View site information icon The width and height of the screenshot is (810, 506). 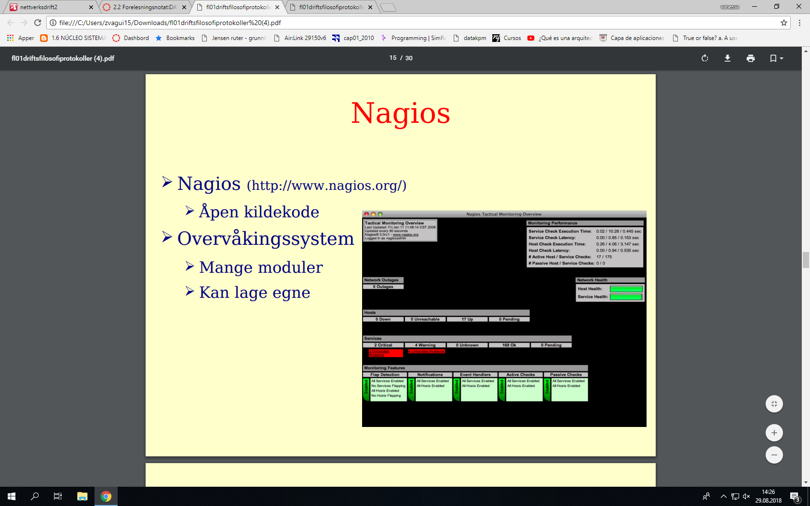tap(53, 23)
